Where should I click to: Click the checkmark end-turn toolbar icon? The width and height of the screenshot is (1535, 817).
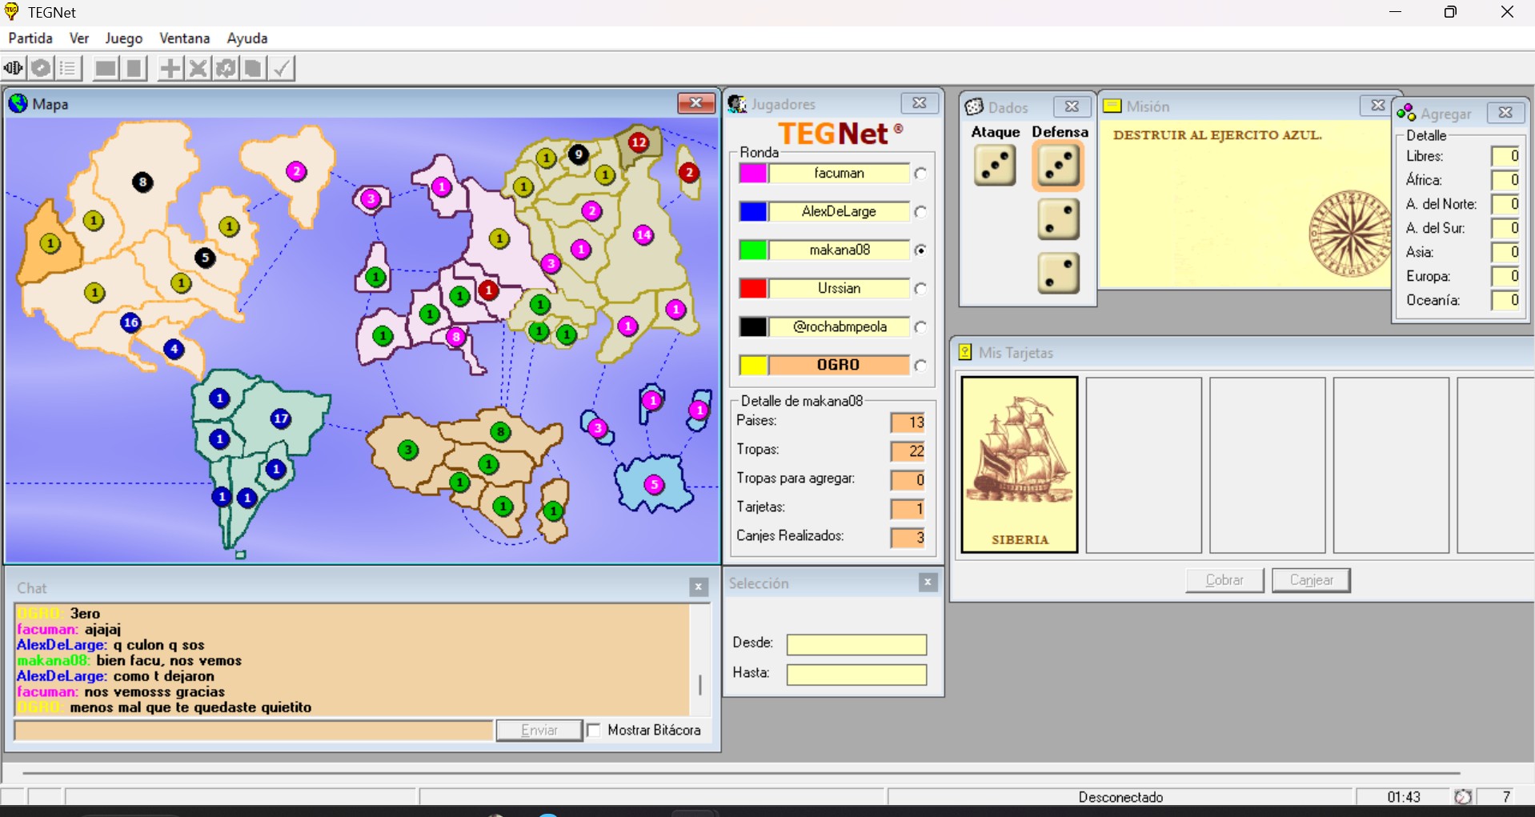pos(282,69)
